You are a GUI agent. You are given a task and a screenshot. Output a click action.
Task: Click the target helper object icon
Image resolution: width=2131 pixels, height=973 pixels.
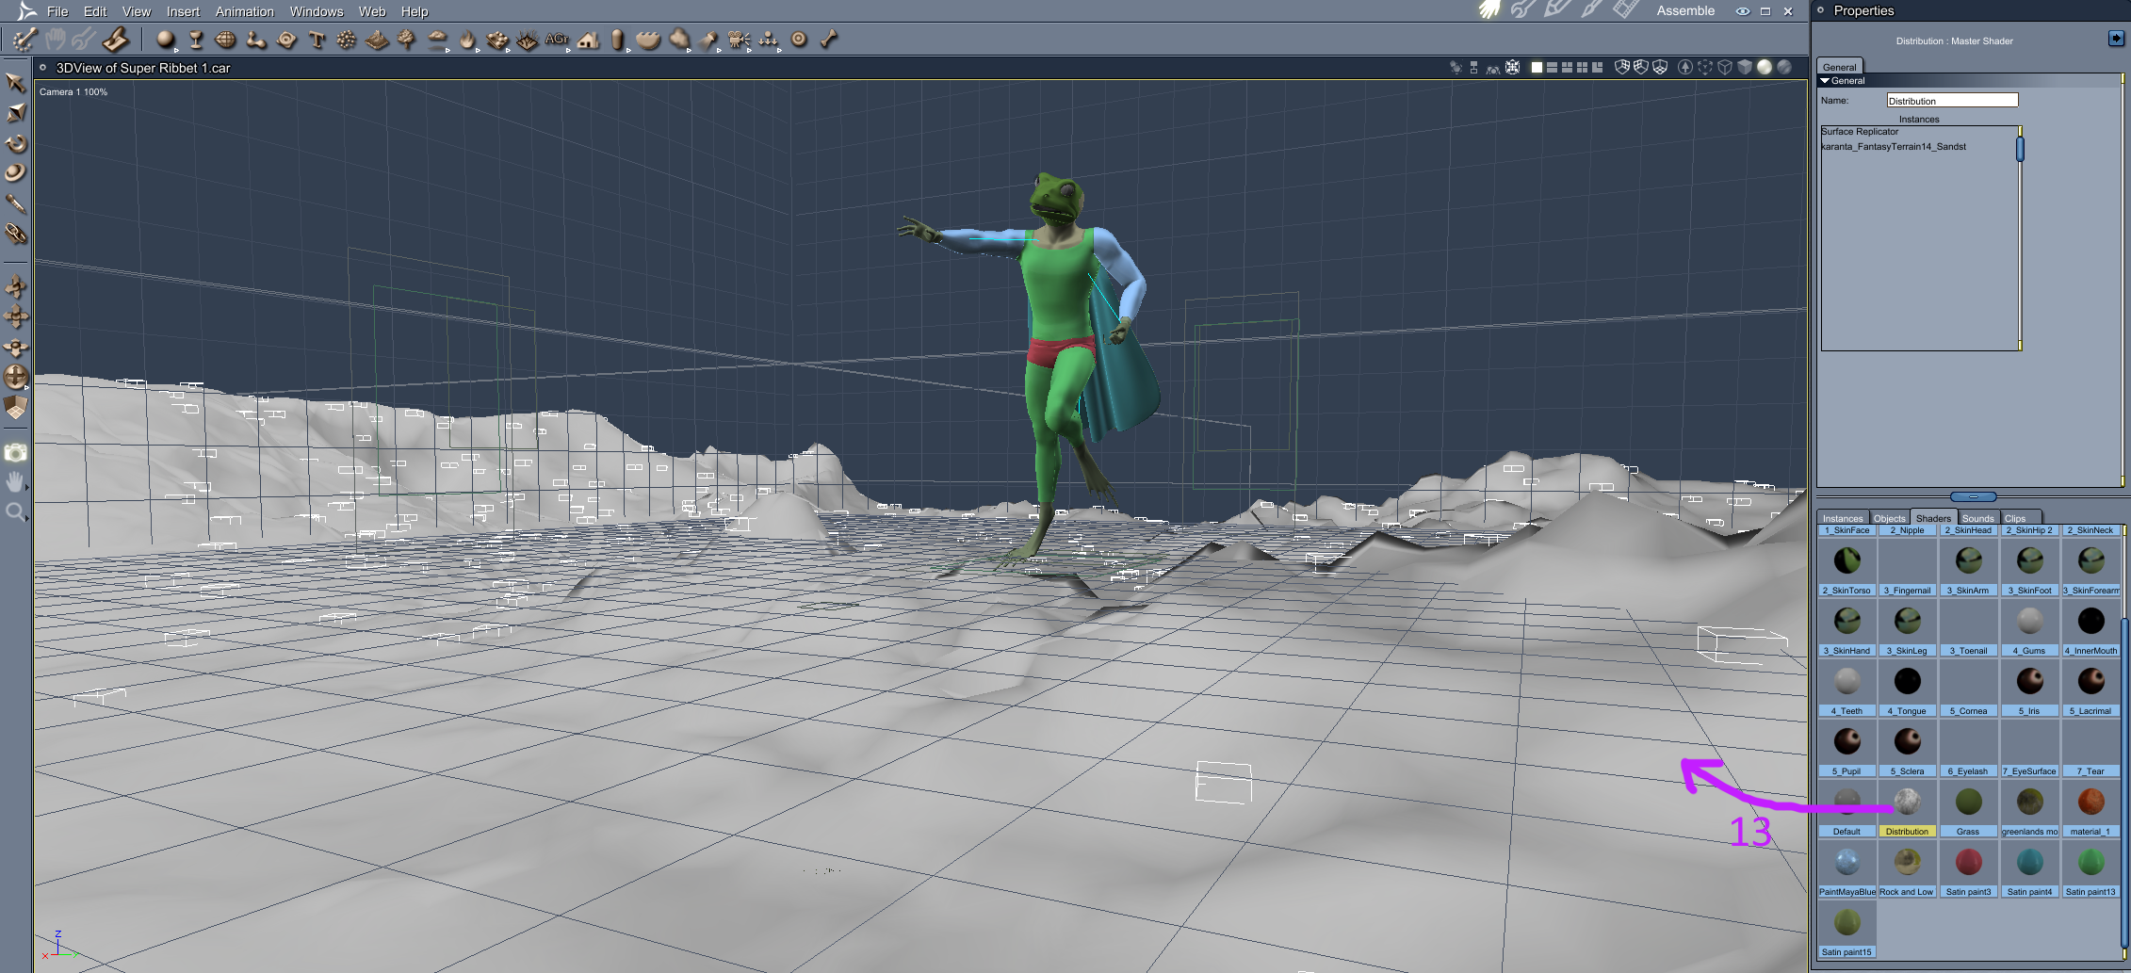point(799,40)
